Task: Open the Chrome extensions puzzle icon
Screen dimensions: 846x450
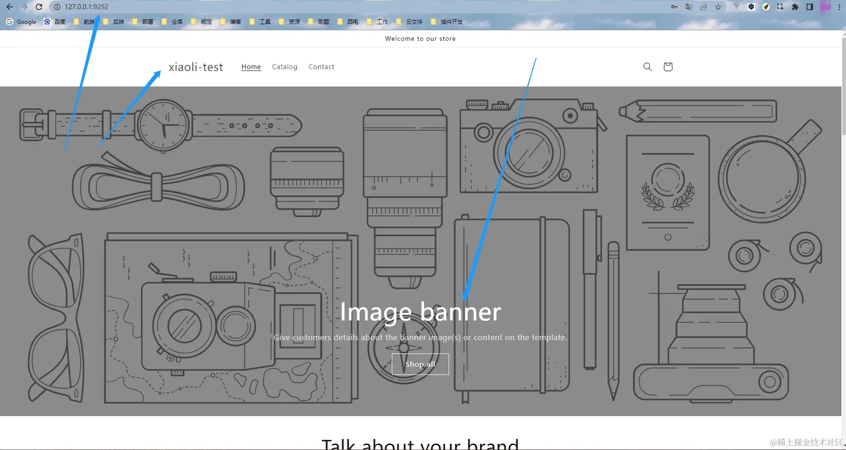Action: click(x=795, y=7)
